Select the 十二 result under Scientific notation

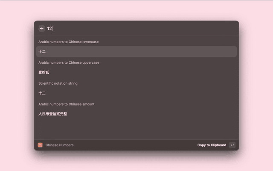point(42,93)
